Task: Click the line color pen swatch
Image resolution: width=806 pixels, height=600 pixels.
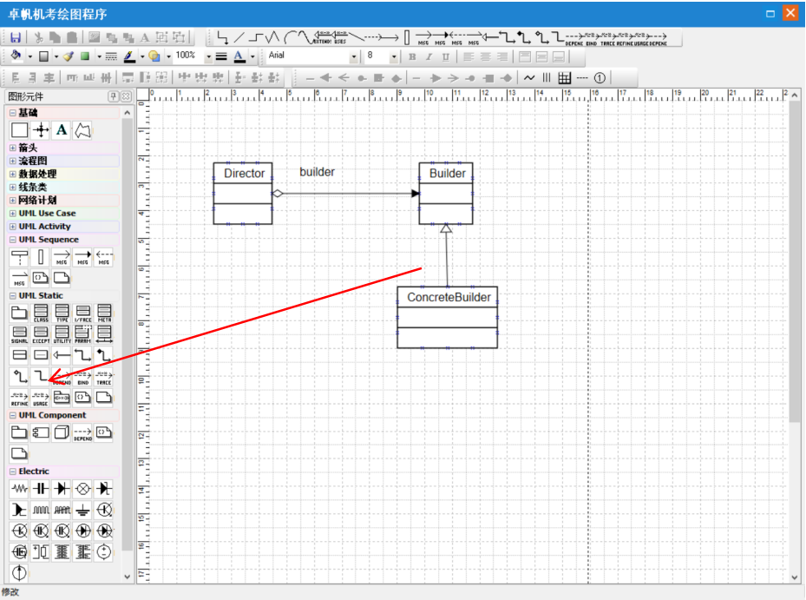Action: click(129, 56)
